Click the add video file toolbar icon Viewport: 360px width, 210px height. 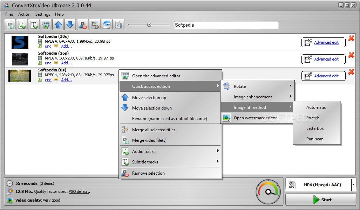10,25
